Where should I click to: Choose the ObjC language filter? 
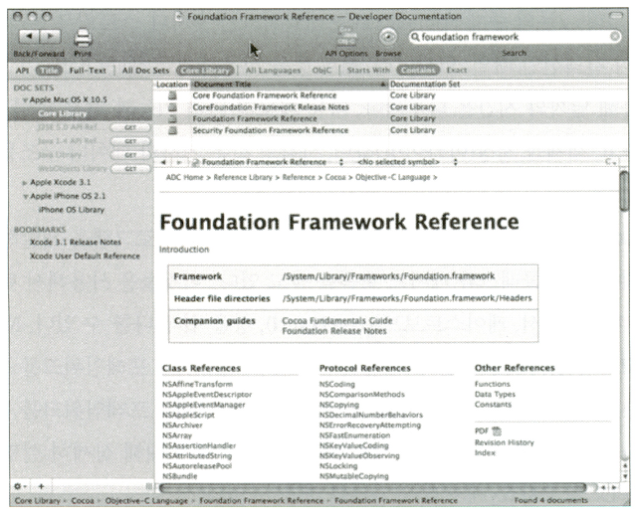[x=321, y=71]
